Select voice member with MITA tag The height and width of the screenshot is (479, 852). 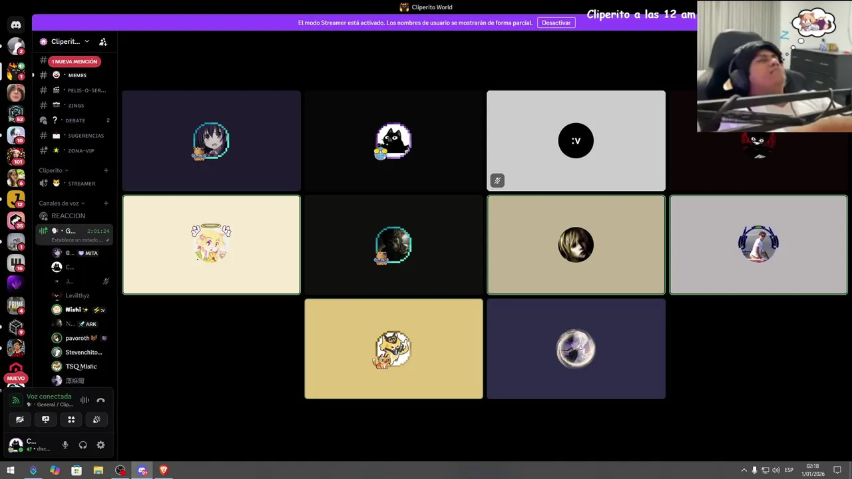point(81,253)
